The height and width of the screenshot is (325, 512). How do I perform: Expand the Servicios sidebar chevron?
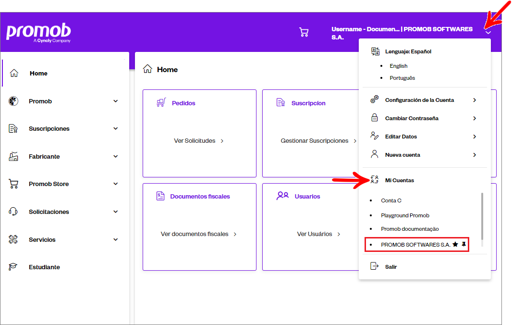116,239
